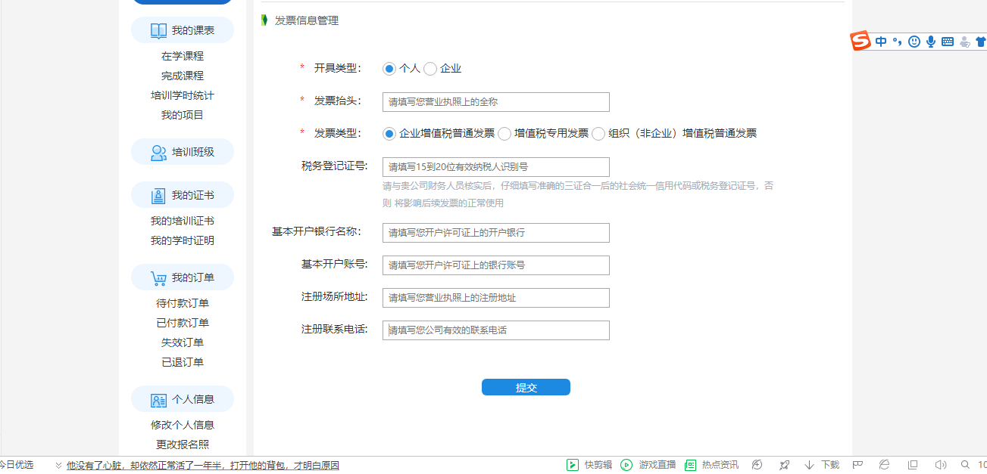Choose 增值税专用发票 invoice type
The width and height of the screenshot is (987, 474).
[x=504, y=134]
